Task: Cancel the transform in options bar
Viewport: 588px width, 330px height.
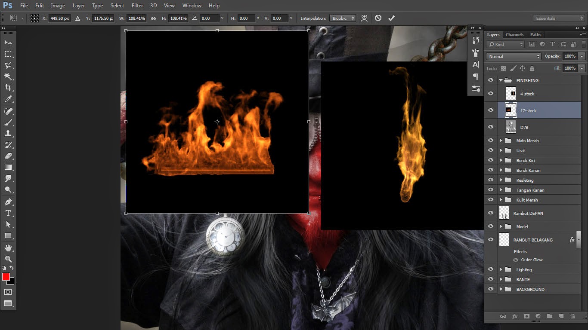Action: pos(378,18)
